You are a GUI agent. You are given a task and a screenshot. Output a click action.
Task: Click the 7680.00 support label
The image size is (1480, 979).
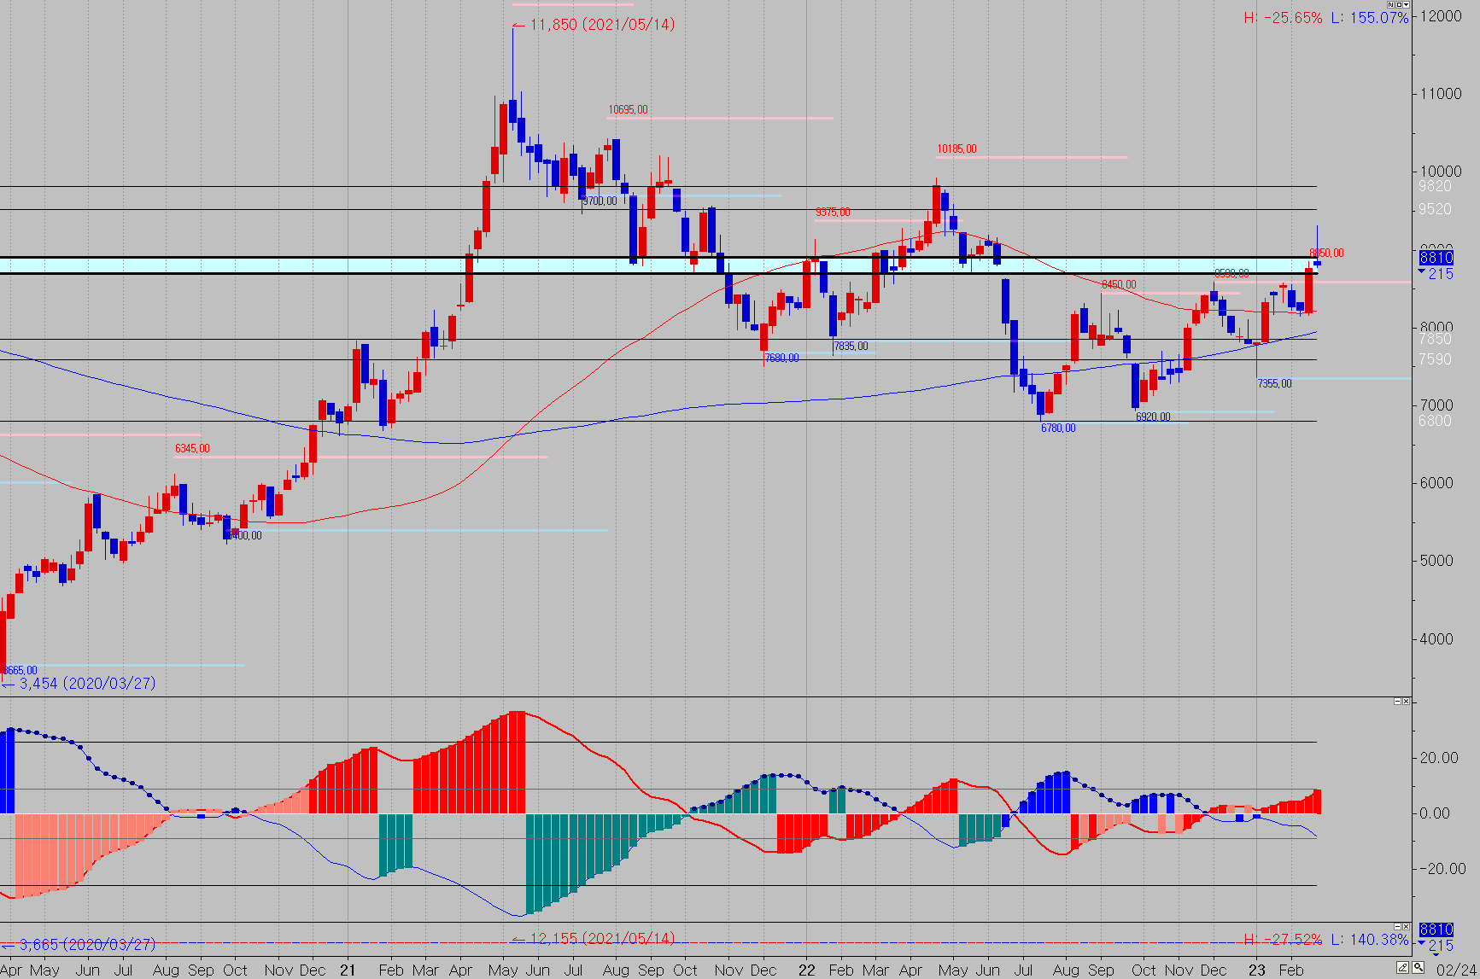(x=782, y=358)
